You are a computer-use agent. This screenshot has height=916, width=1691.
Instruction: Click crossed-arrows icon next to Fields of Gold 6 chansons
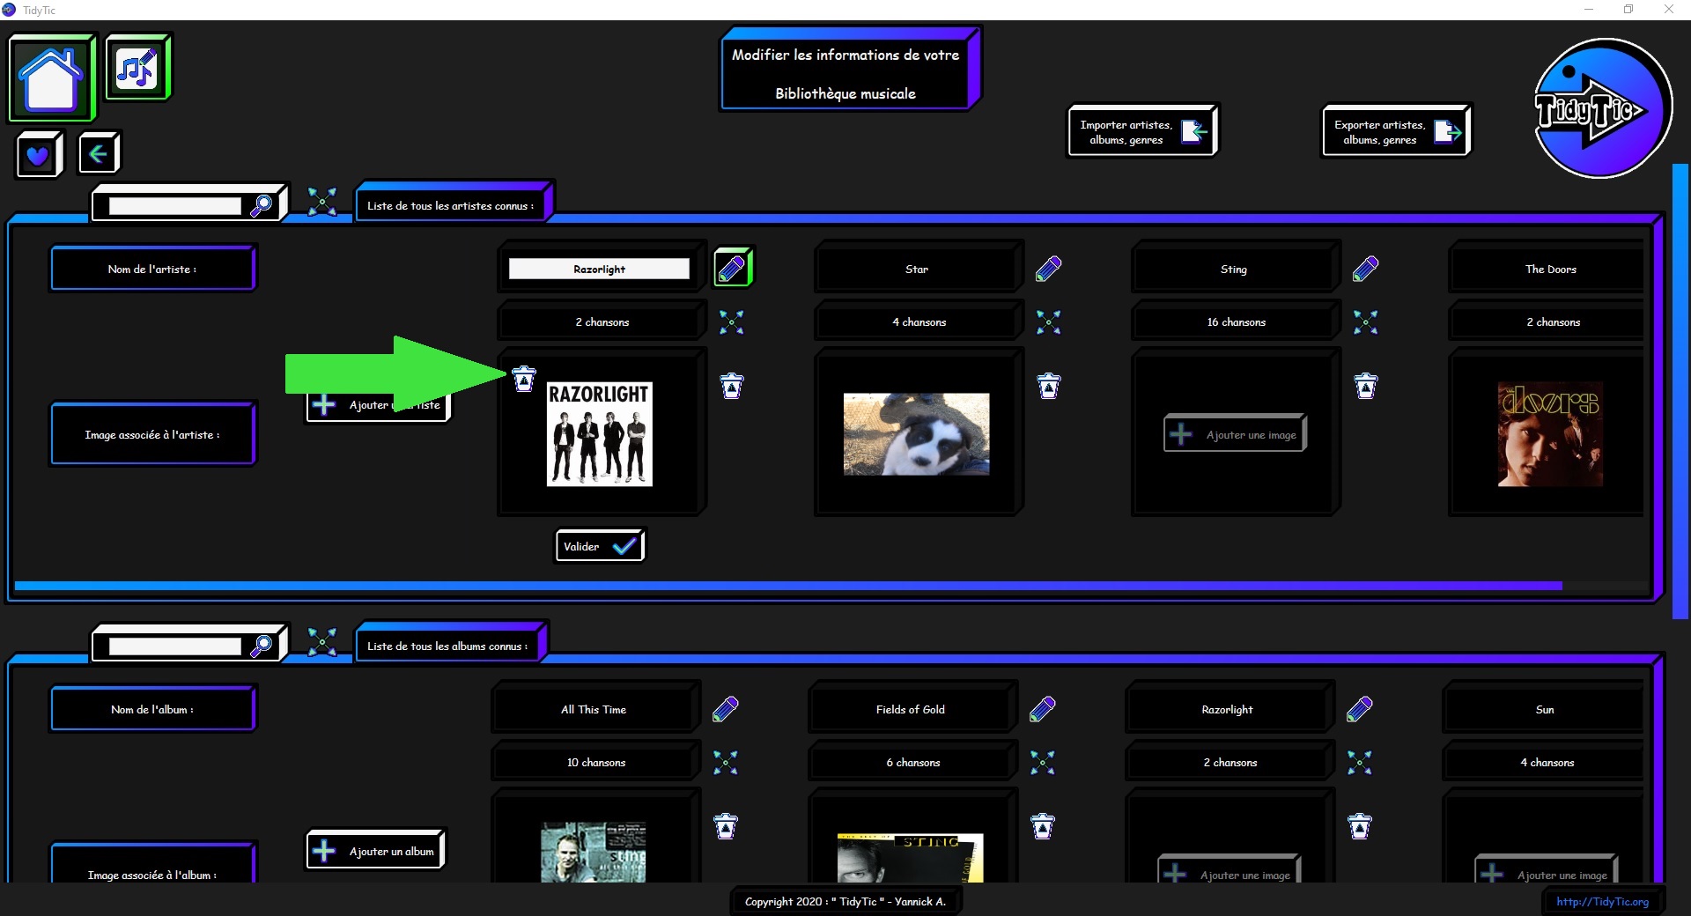tap(1043, 763)
